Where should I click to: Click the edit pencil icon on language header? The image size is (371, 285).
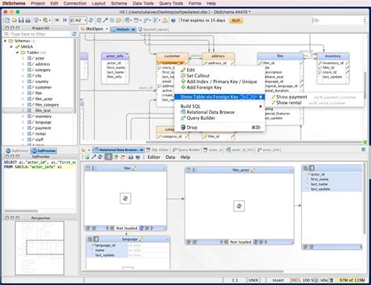coord(141,239)
